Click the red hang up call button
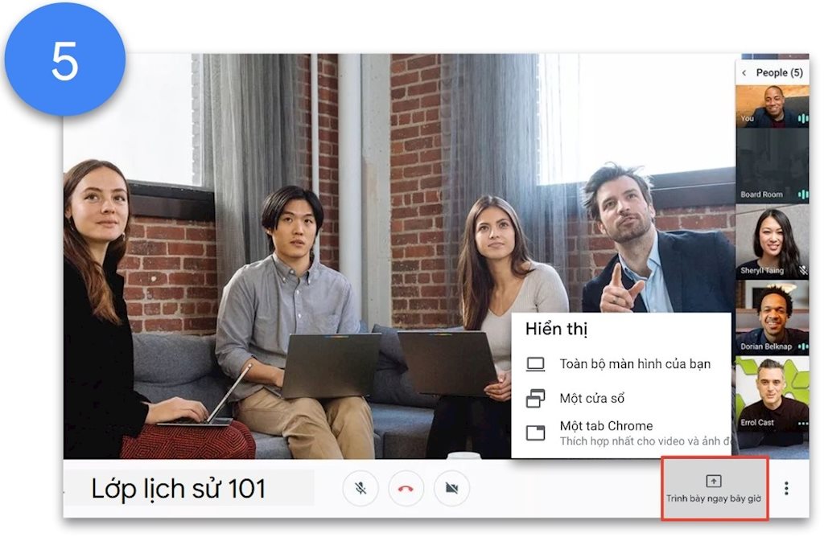824x537 pixels. [406, 488]
